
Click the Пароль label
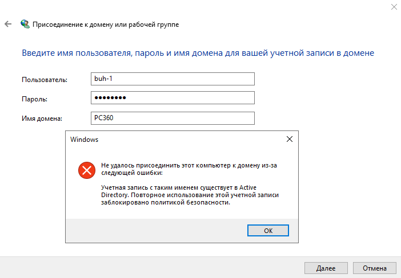click(34, 99)
